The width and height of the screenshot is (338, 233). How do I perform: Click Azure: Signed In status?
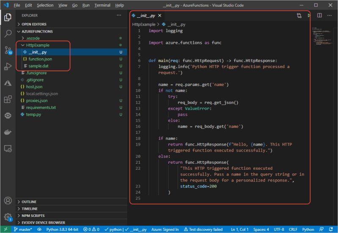(x=165, y=229)
